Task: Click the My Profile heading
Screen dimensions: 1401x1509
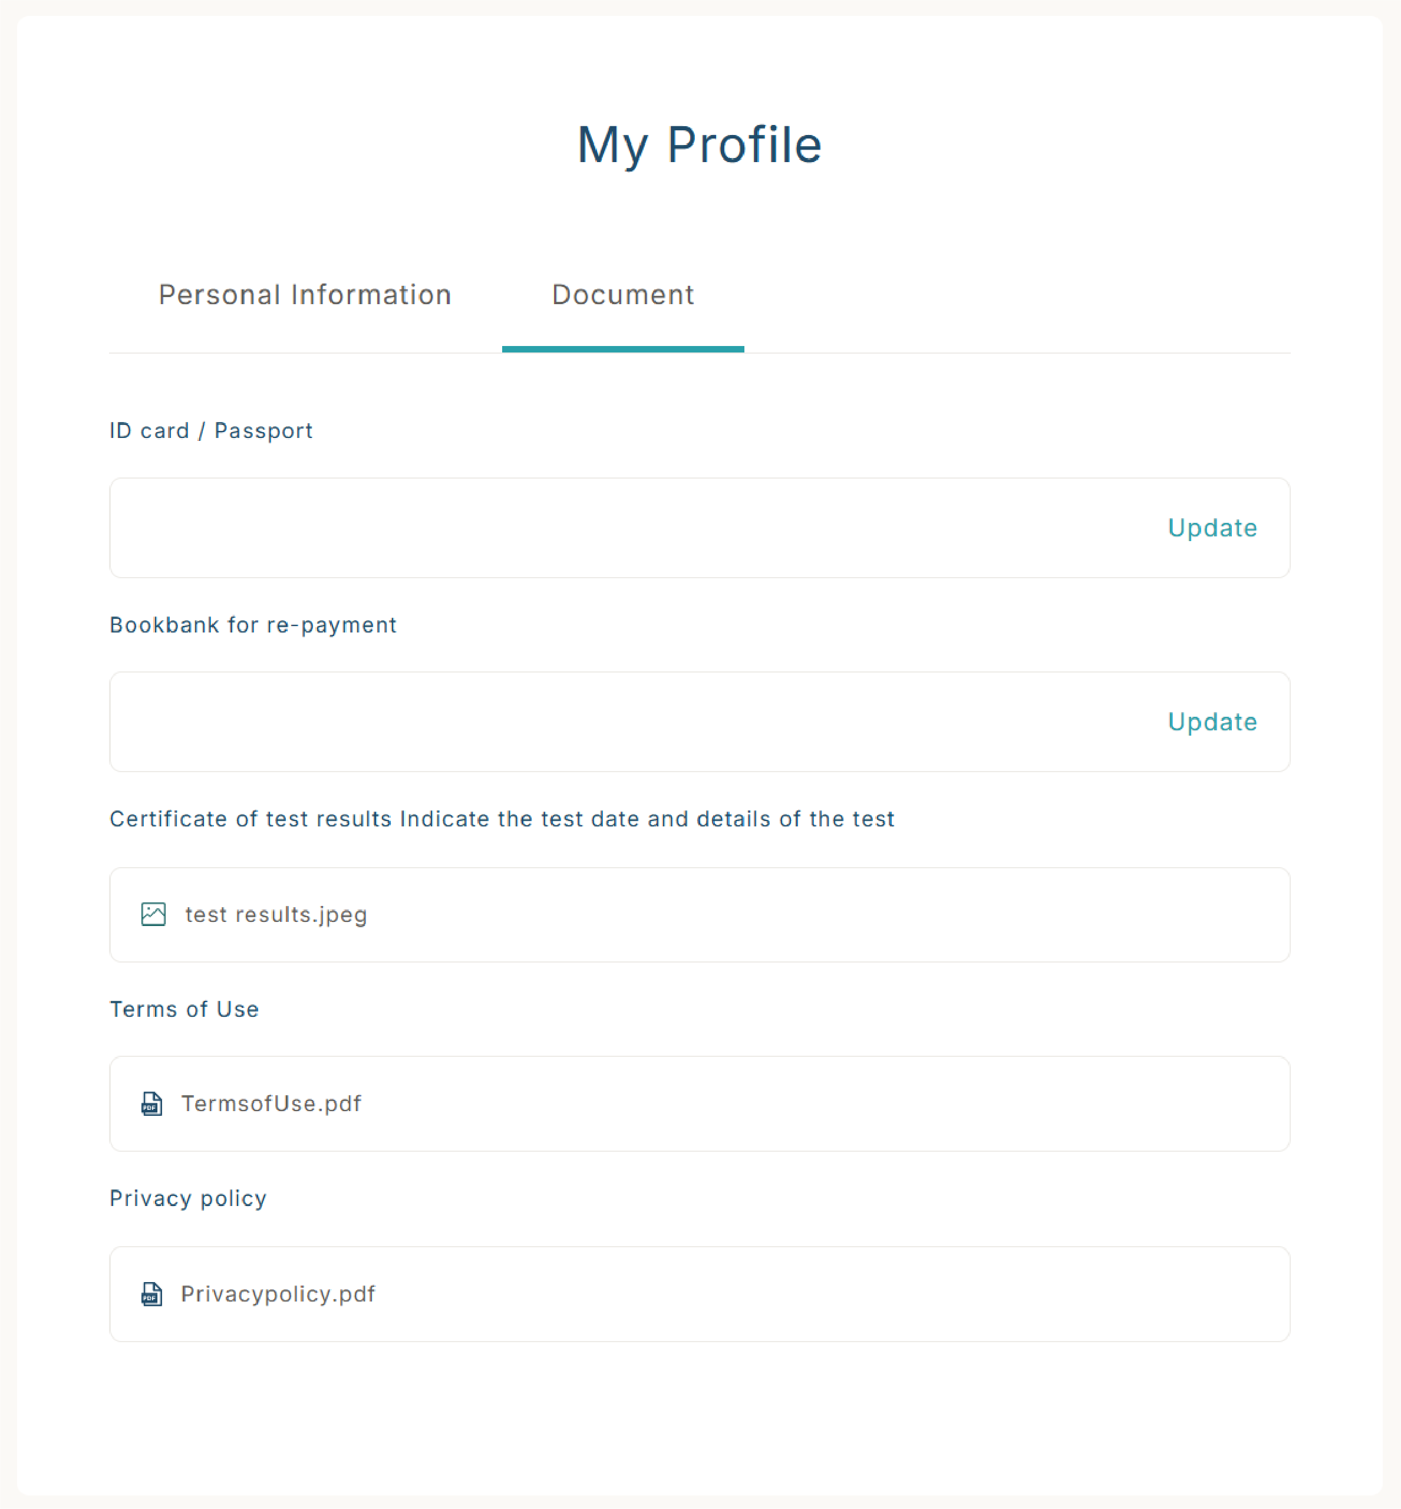Action: [x=700, y=144]
